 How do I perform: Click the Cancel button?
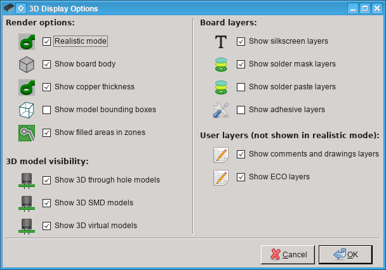tap(288, 255)
